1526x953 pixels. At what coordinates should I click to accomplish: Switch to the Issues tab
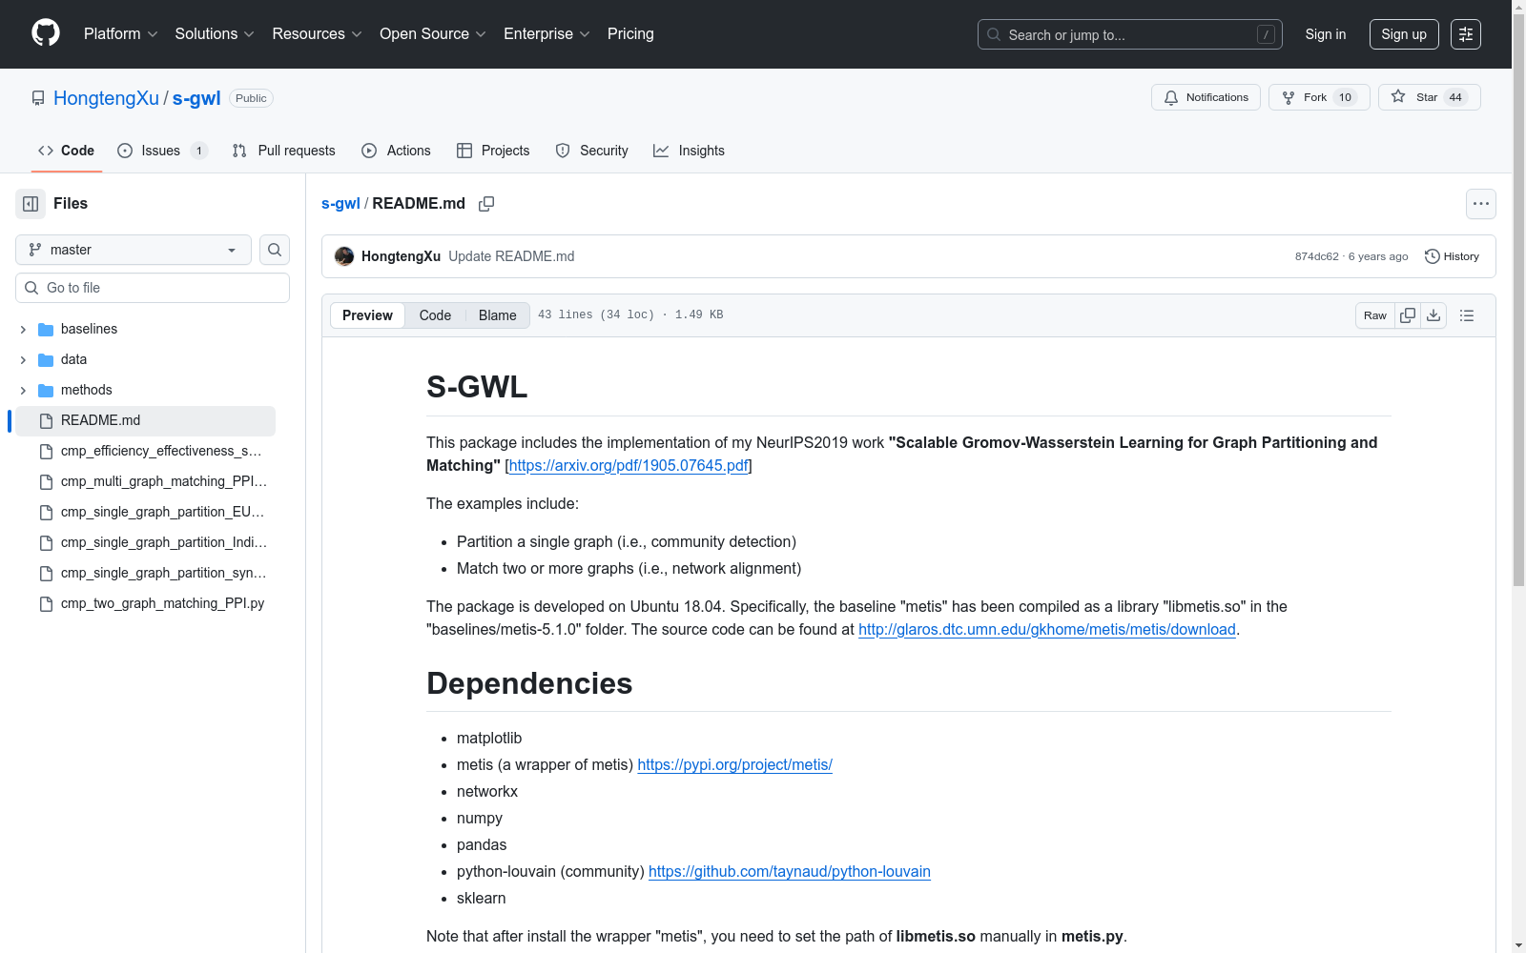tap(162, 151)
